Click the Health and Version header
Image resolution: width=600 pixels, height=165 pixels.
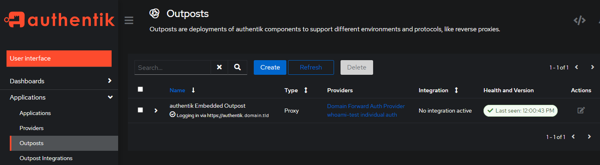508,90
